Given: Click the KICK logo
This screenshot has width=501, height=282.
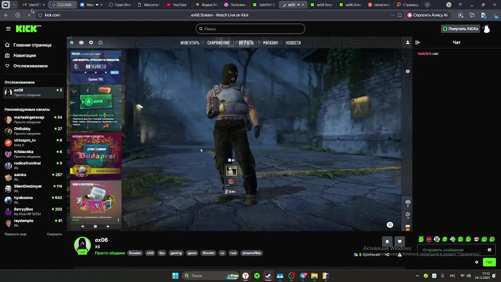Looking at the screenshot, I should pos(28,29).
